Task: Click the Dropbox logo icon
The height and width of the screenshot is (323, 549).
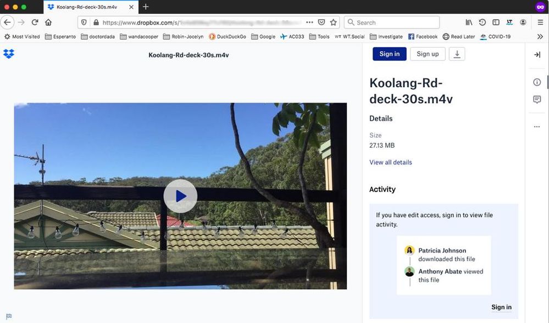Action: coord(9,54)
